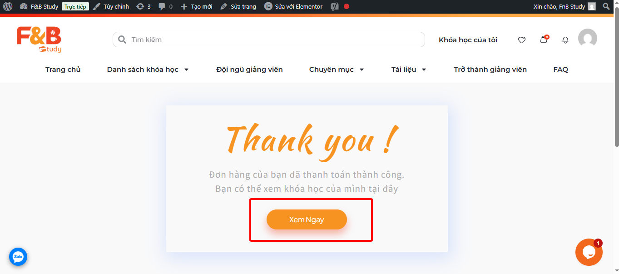This screenshot has width=619, height=274.
Task: Open the wishlist heart icon
Action: pos(521,40)
